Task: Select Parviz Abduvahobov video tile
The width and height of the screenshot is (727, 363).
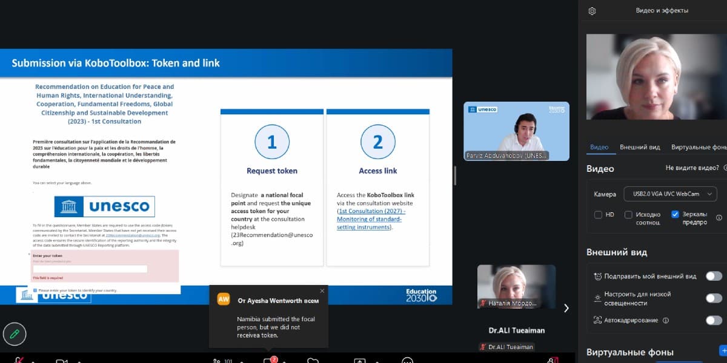Action: click(516, 131)
